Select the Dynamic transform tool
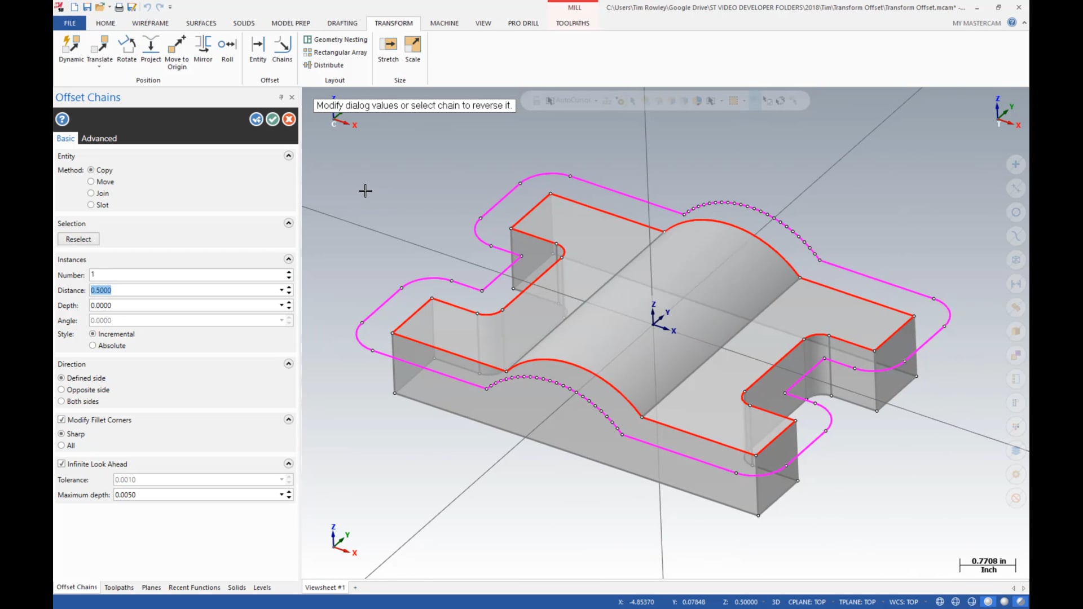This screenshot has height=609, width=1083. [71, 48]
